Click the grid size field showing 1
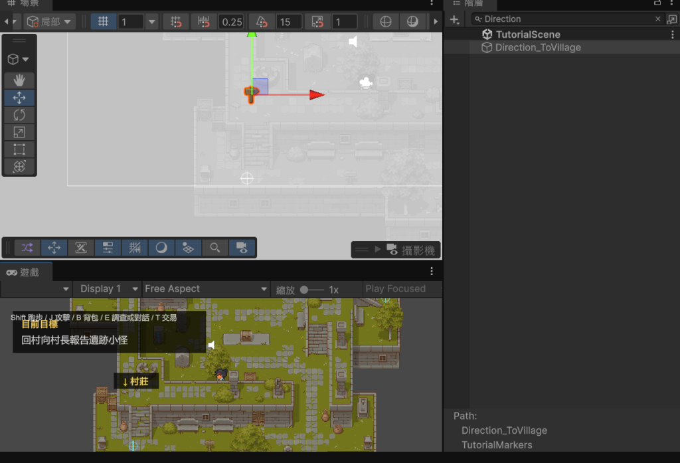The height and width of the screenshot is (463, 680). [131, 22]
